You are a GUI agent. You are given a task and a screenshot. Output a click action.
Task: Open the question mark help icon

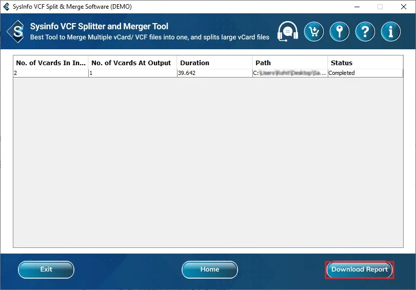click(365, 32)
